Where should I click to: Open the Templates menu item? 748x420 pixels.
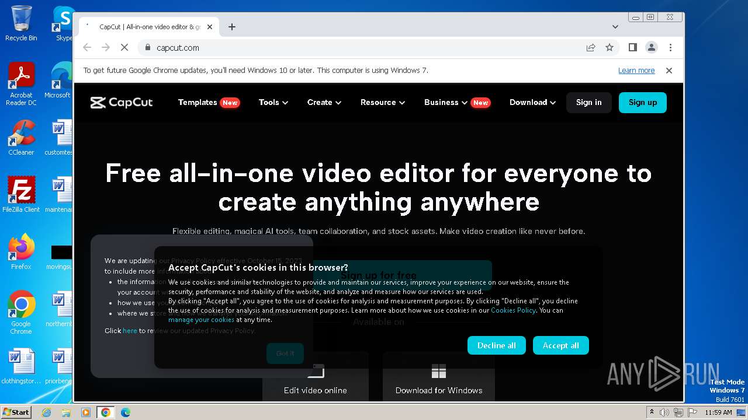click(209, 103)
